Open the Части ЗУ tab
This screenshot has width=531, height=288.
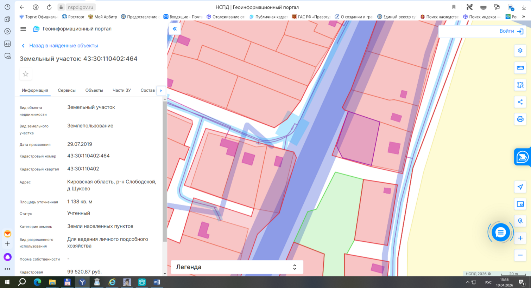(121, 90)
